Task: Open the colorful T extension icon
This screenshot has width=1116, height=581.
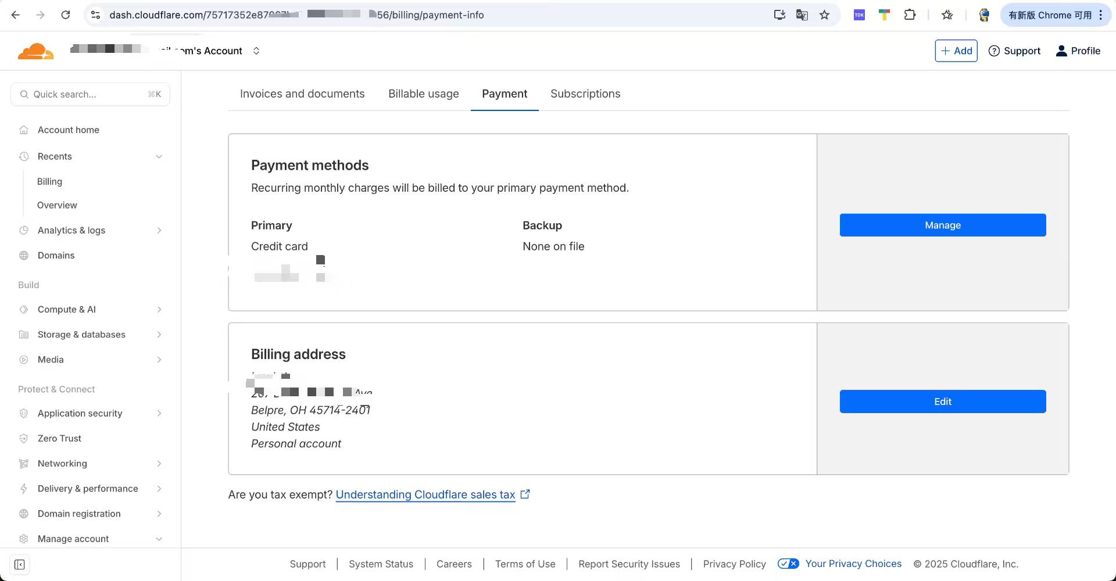Action: coord(884,15)
